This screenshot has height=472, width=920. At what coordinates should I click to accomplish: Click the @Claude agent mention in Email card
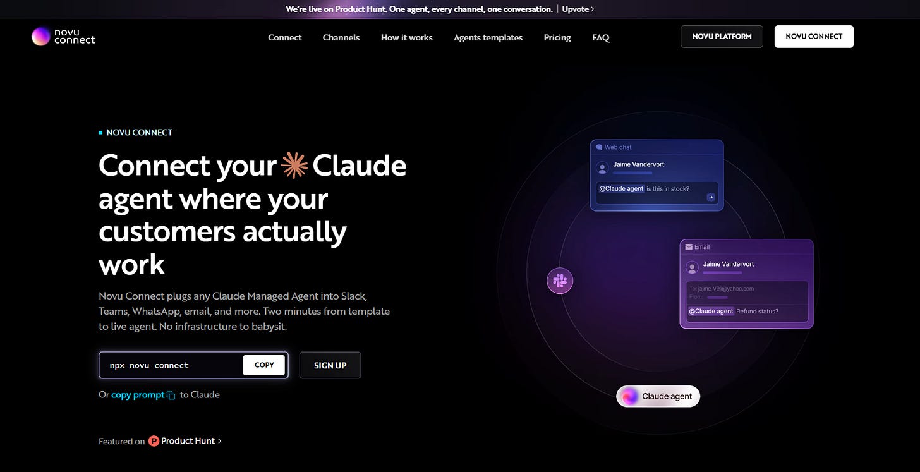click(711, 312)
